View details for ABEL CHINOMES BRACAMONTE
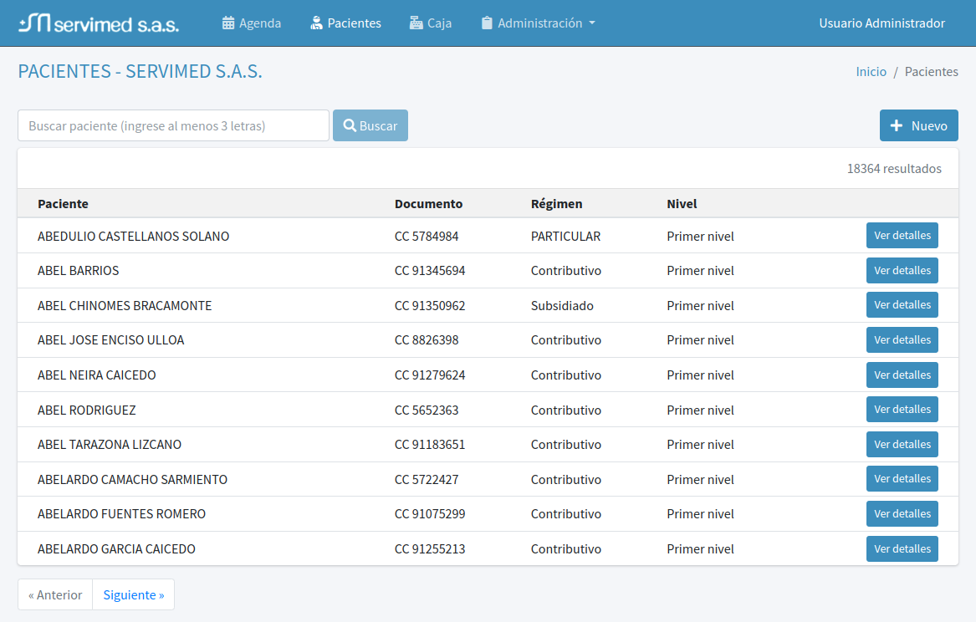 tap(902, 305)
